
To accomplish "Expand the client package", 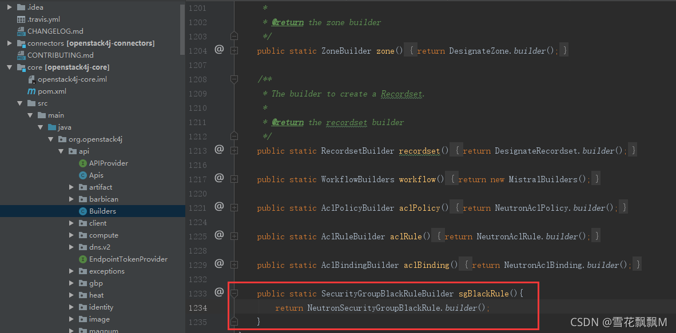I will pyautogui.click(x=71, y=223).
